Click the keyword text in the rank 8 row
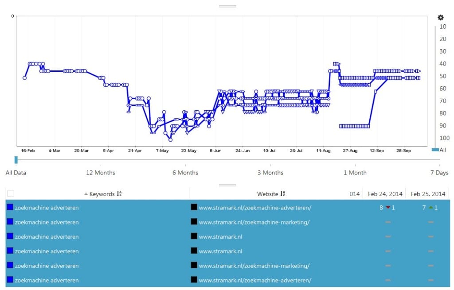454x290 pixels. click(47, 208)
